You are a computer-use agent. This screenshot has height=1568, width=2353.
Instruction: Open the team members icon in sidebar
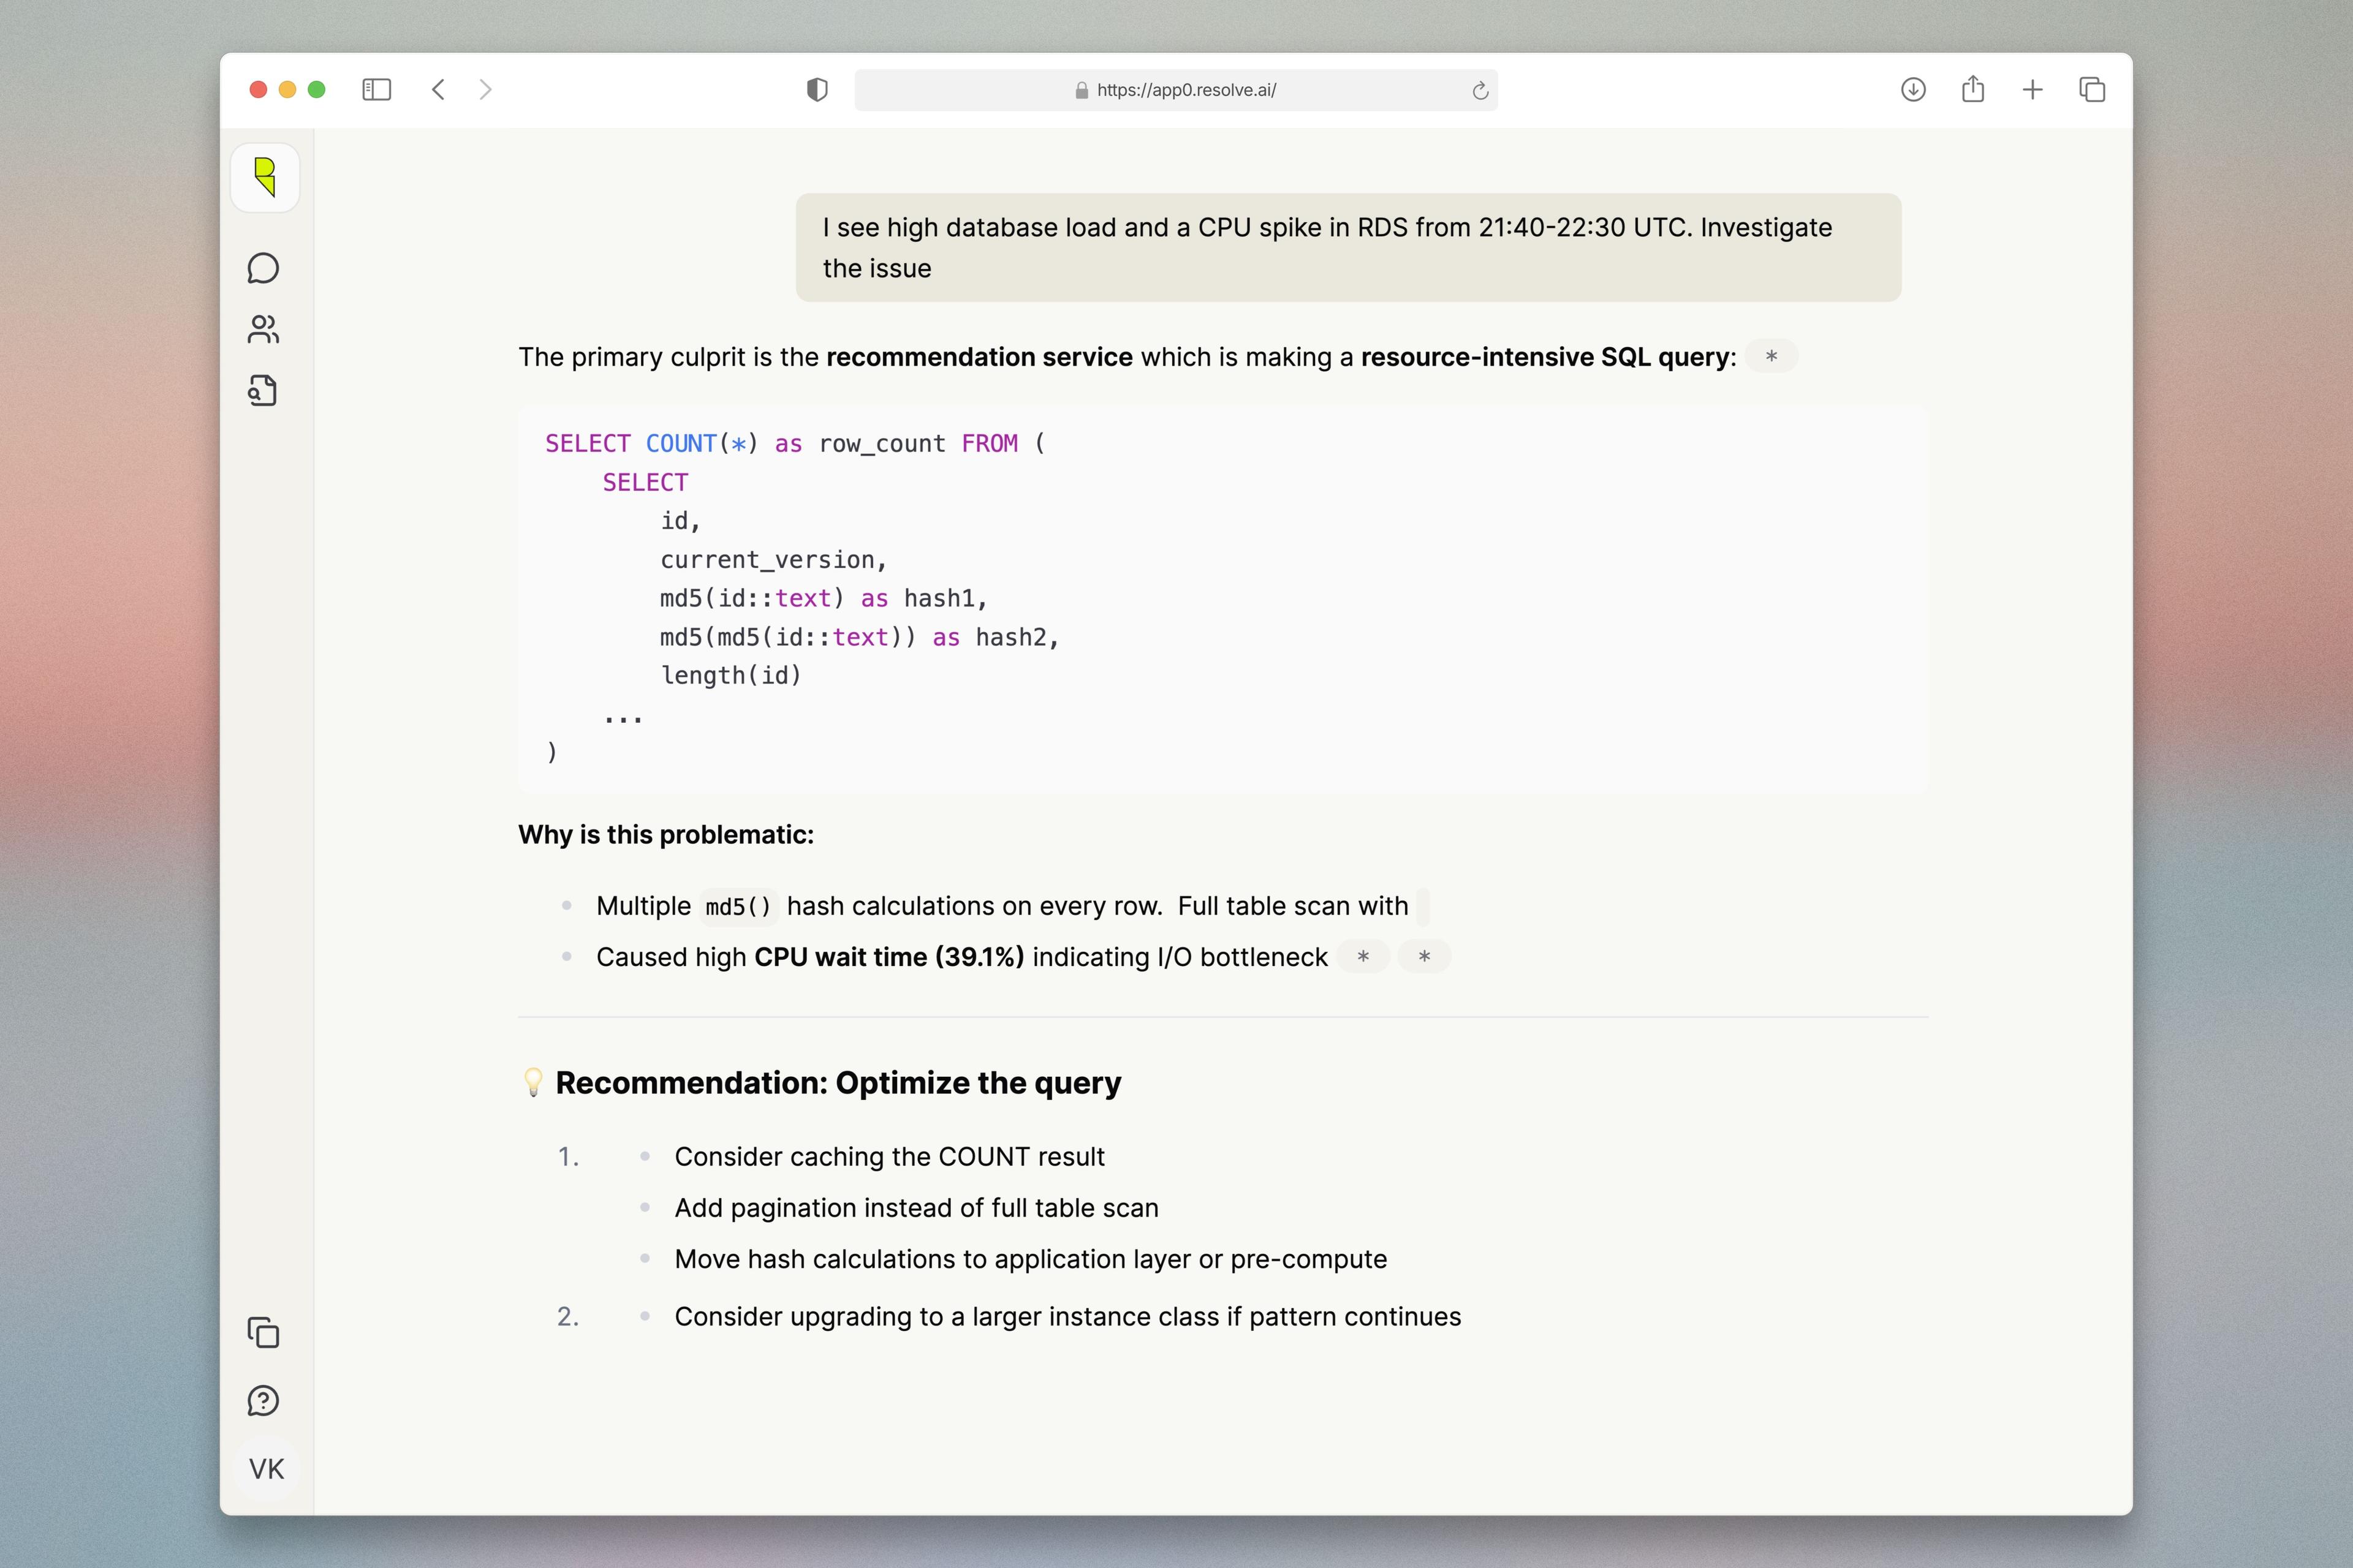(x=264, y=329)
